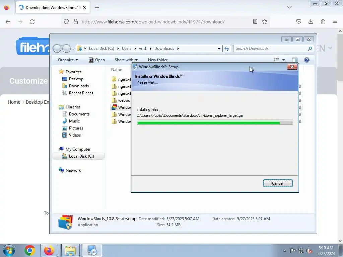Save to Pocket icon
Image resolution: width=343 pixels, height=257 pixels.
point(298,21)
